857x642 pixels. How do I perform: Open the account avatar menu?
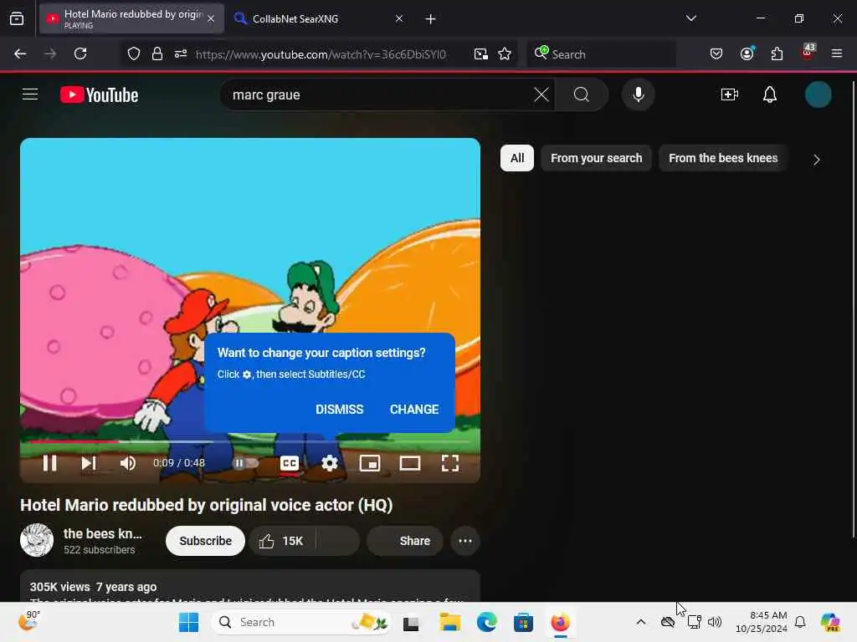point(819,95)
